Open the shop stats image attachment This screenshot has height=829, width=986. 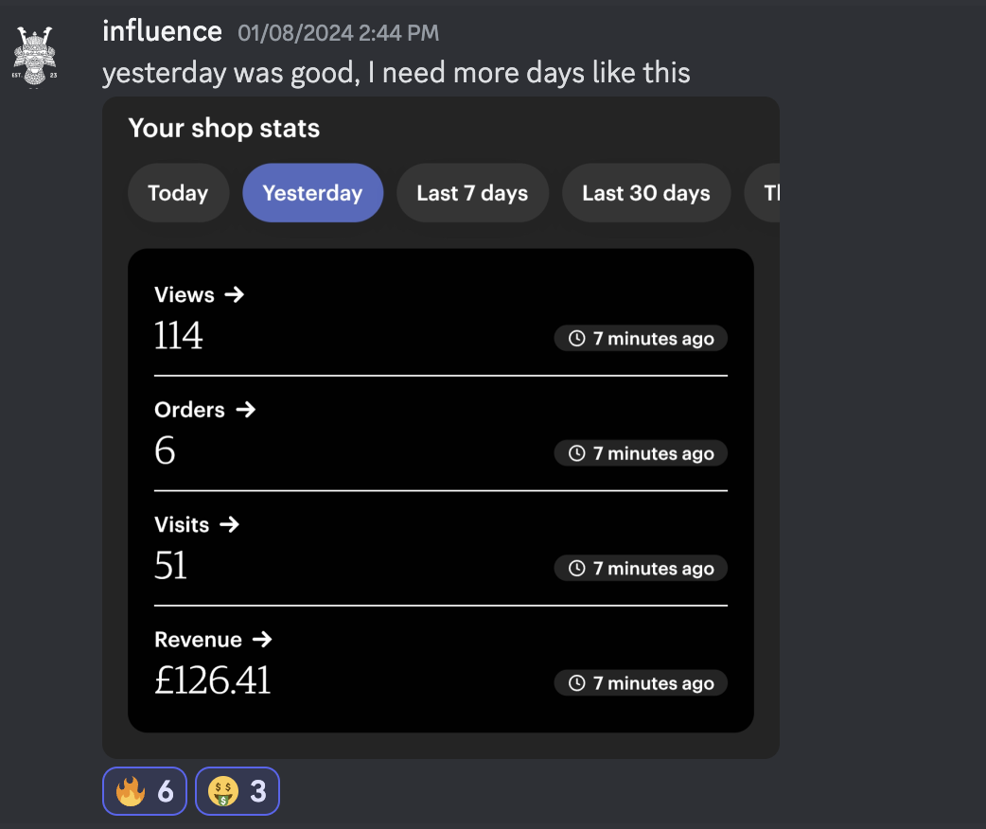coord(441,428)
